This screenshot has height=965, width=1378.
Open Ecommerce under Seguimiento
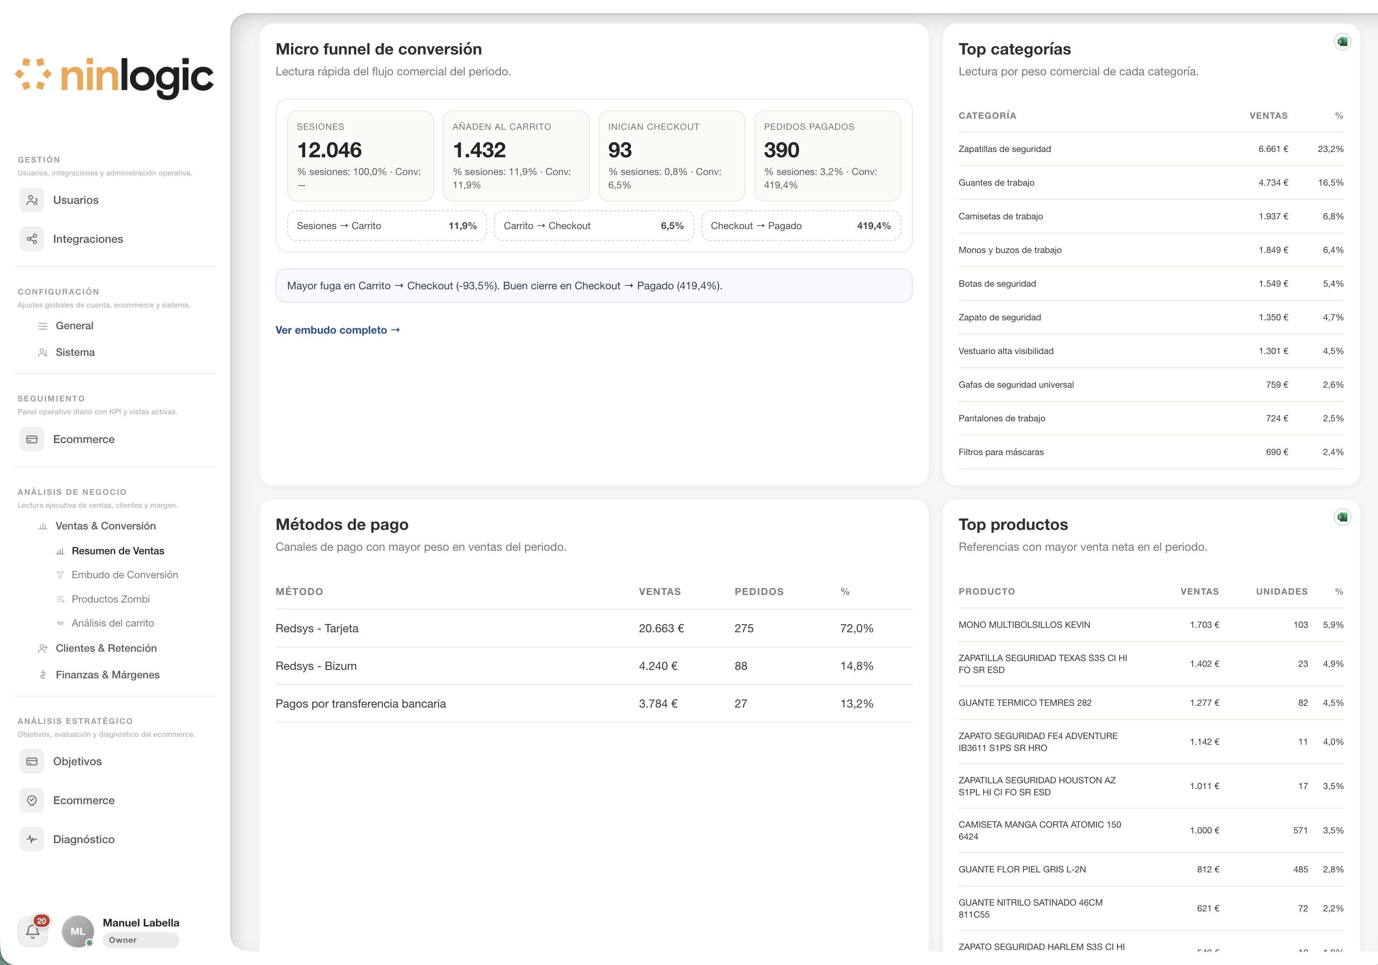point(83,439)
